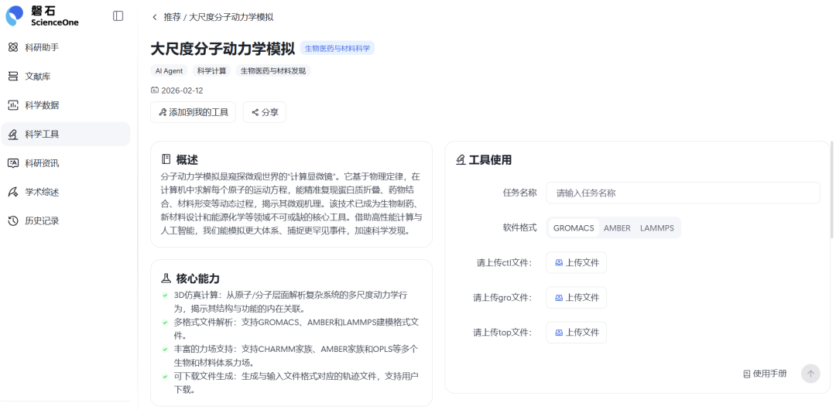Open 科学数据 in the sidebar

coord(42,105)
